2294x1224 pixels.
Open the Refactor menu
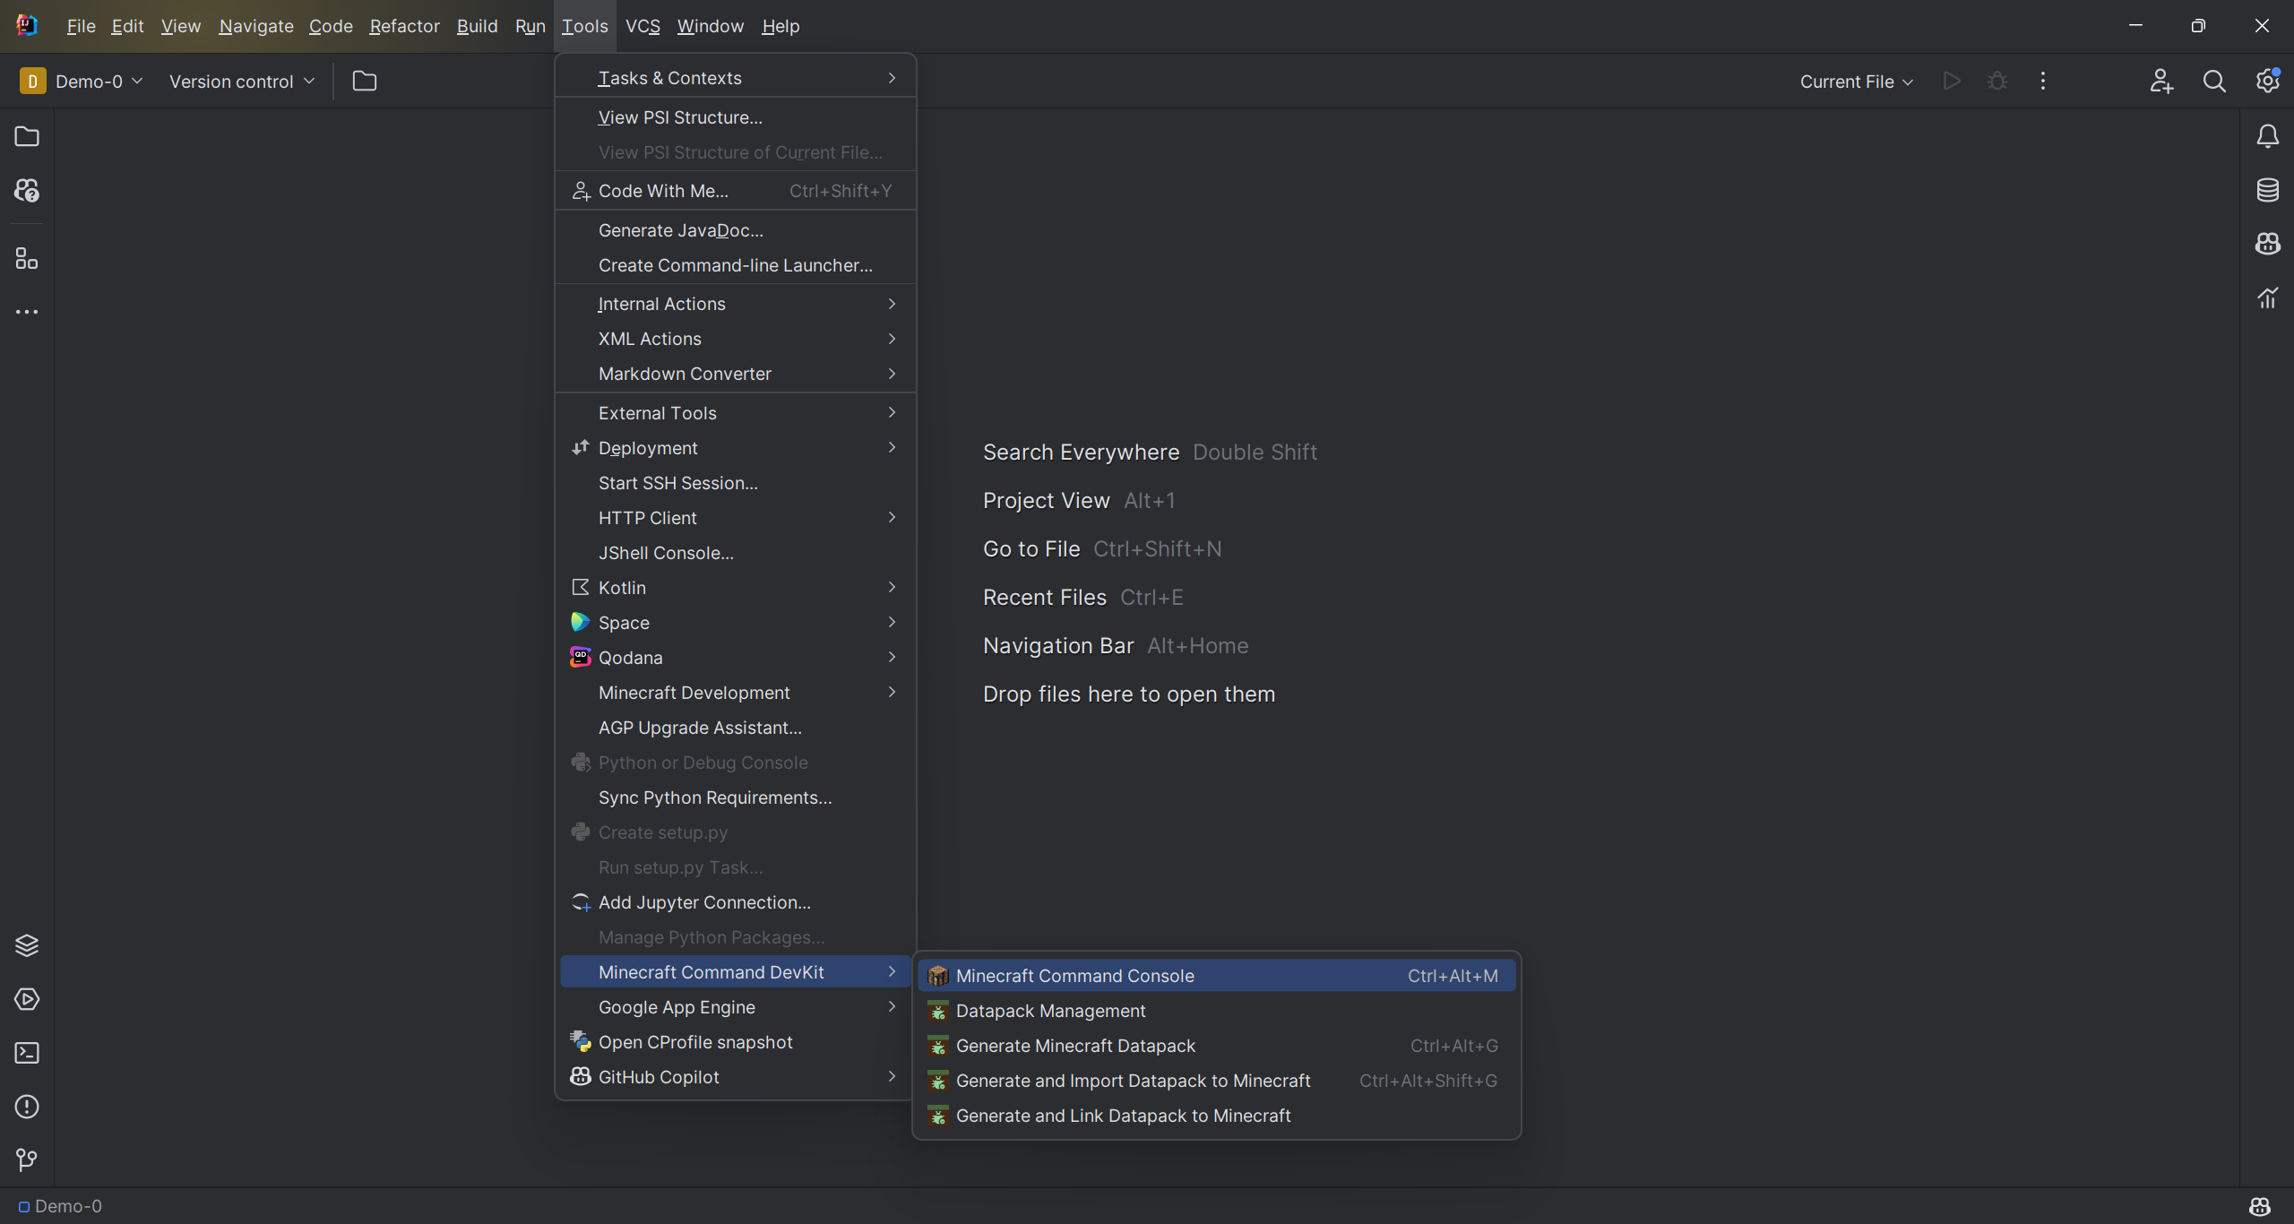click(404, 26)
